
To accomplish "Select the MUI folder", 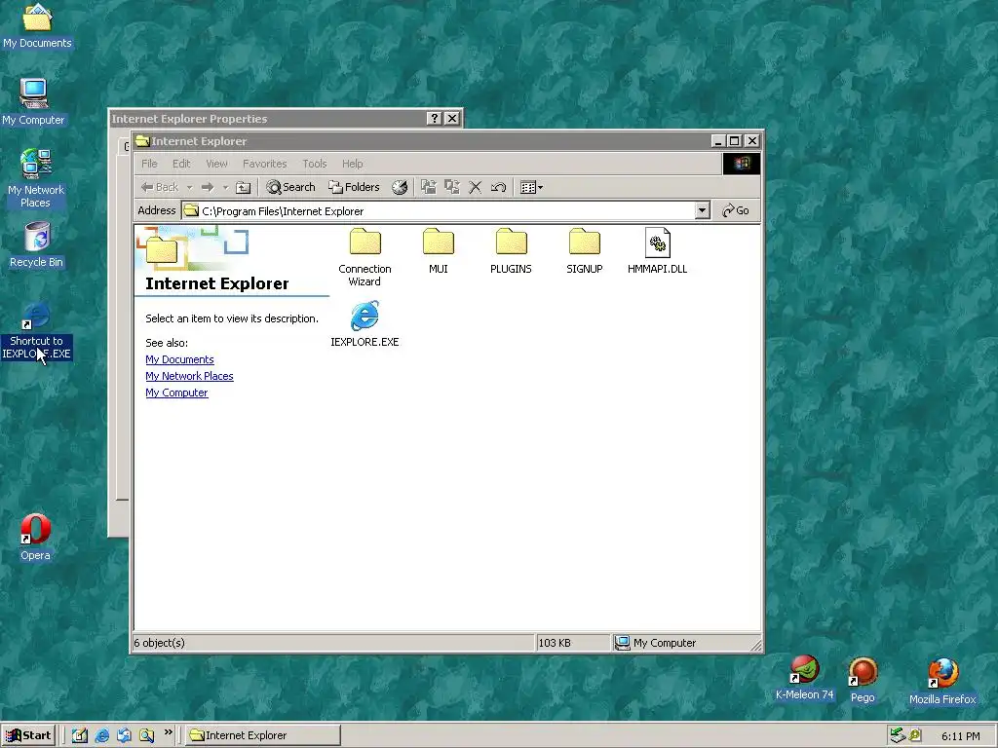I will click(438, 251).
